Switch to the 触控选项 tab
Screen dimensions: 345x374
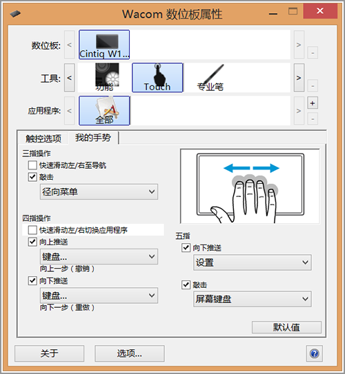click(43, 138)
